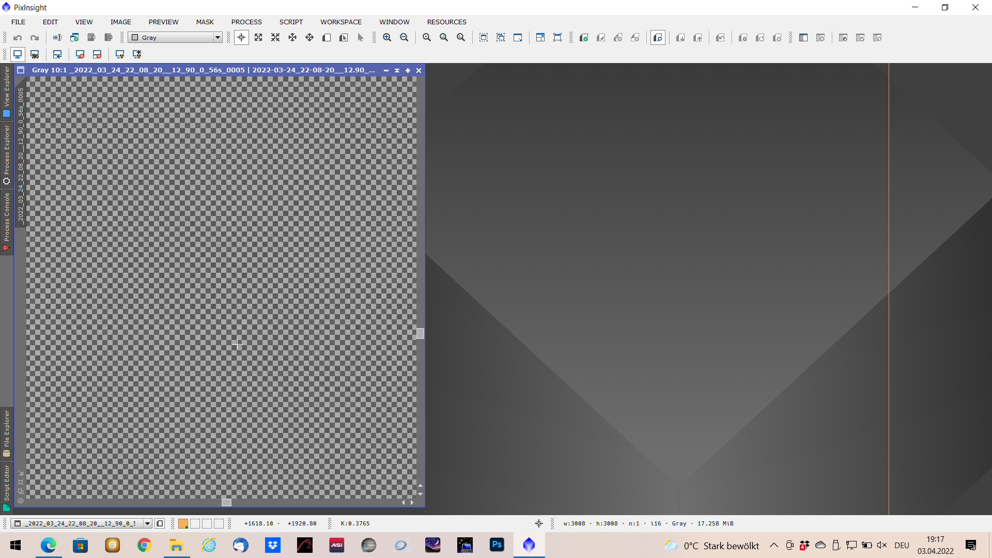The width and height of the screenshot is (992, 558).
Task: Click the Redo arrow in the toolbar
Action: (35, 38)
